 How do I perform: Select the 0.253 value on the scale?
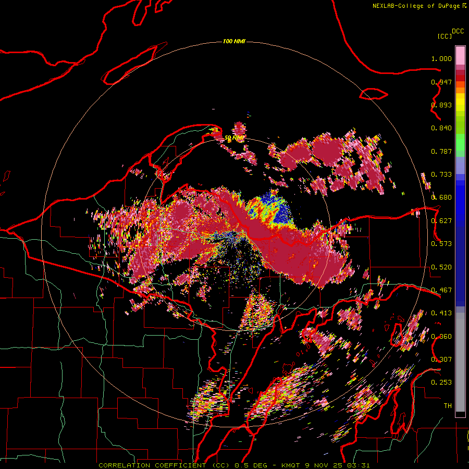pyautogui.click(x=441, y=382)
